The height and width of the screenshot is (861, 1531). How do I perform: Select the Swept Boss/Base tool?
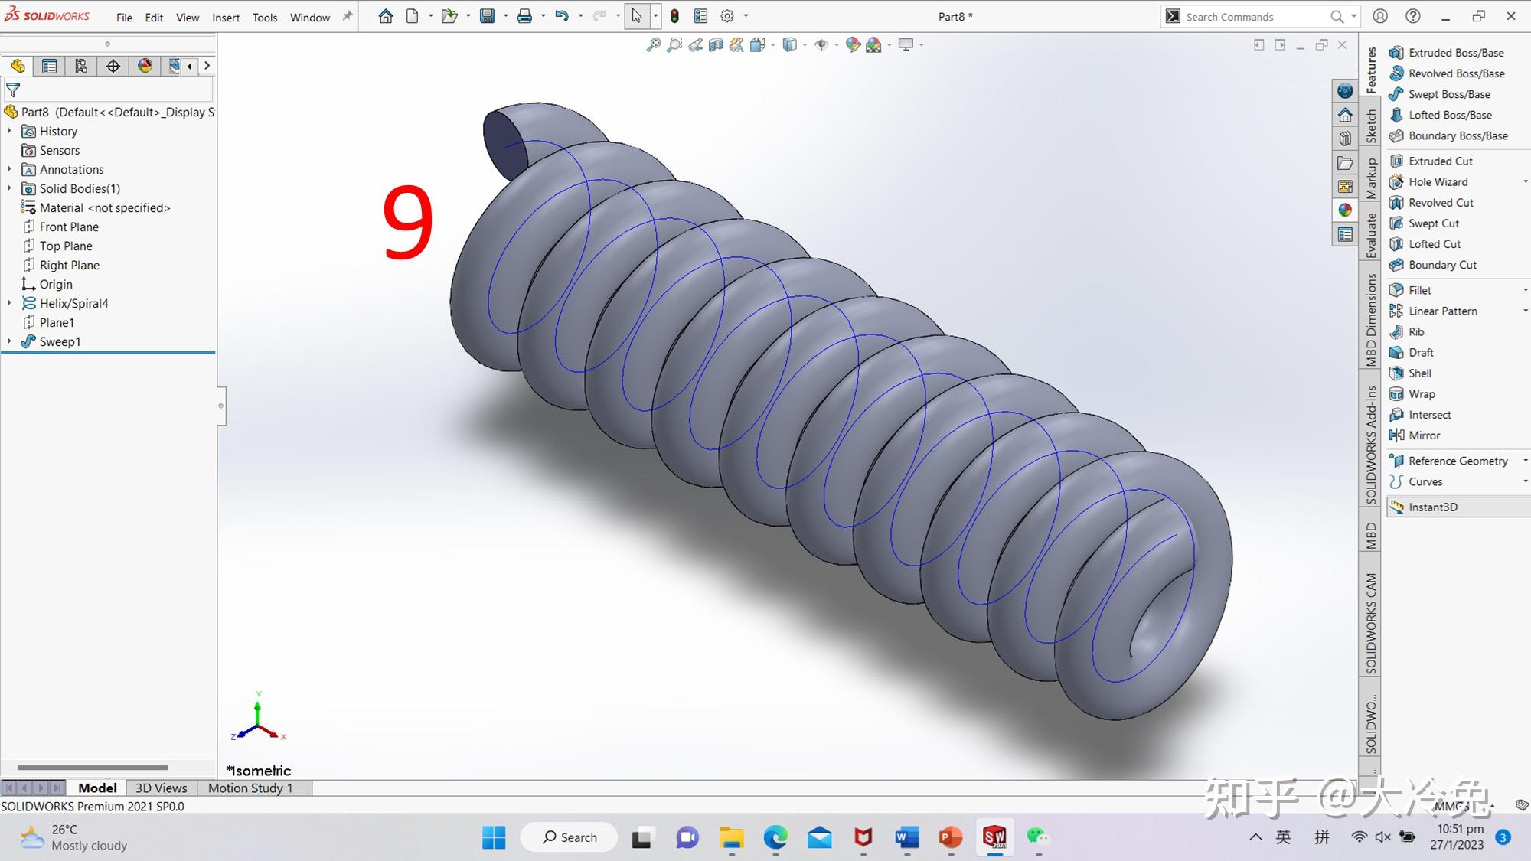[x=1447, y=93]
